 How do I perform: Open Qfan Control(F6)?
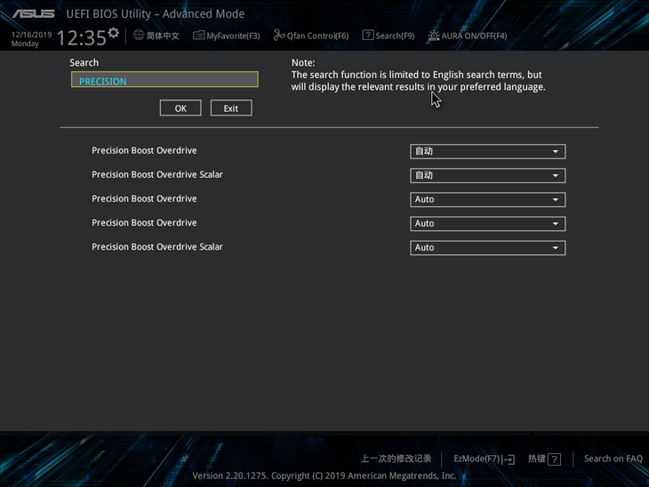tap(318, 36)
